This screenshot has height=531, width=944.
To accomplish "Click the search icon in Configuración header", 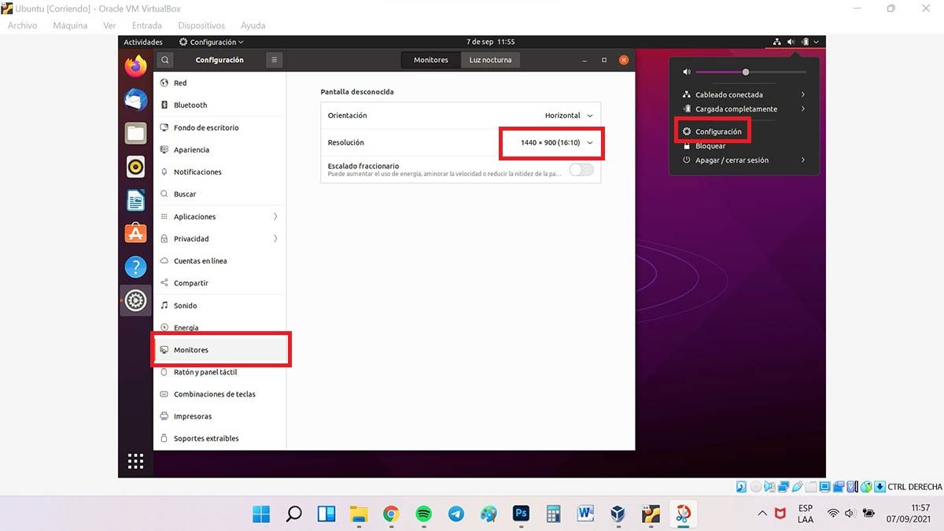I will point(164,60).
